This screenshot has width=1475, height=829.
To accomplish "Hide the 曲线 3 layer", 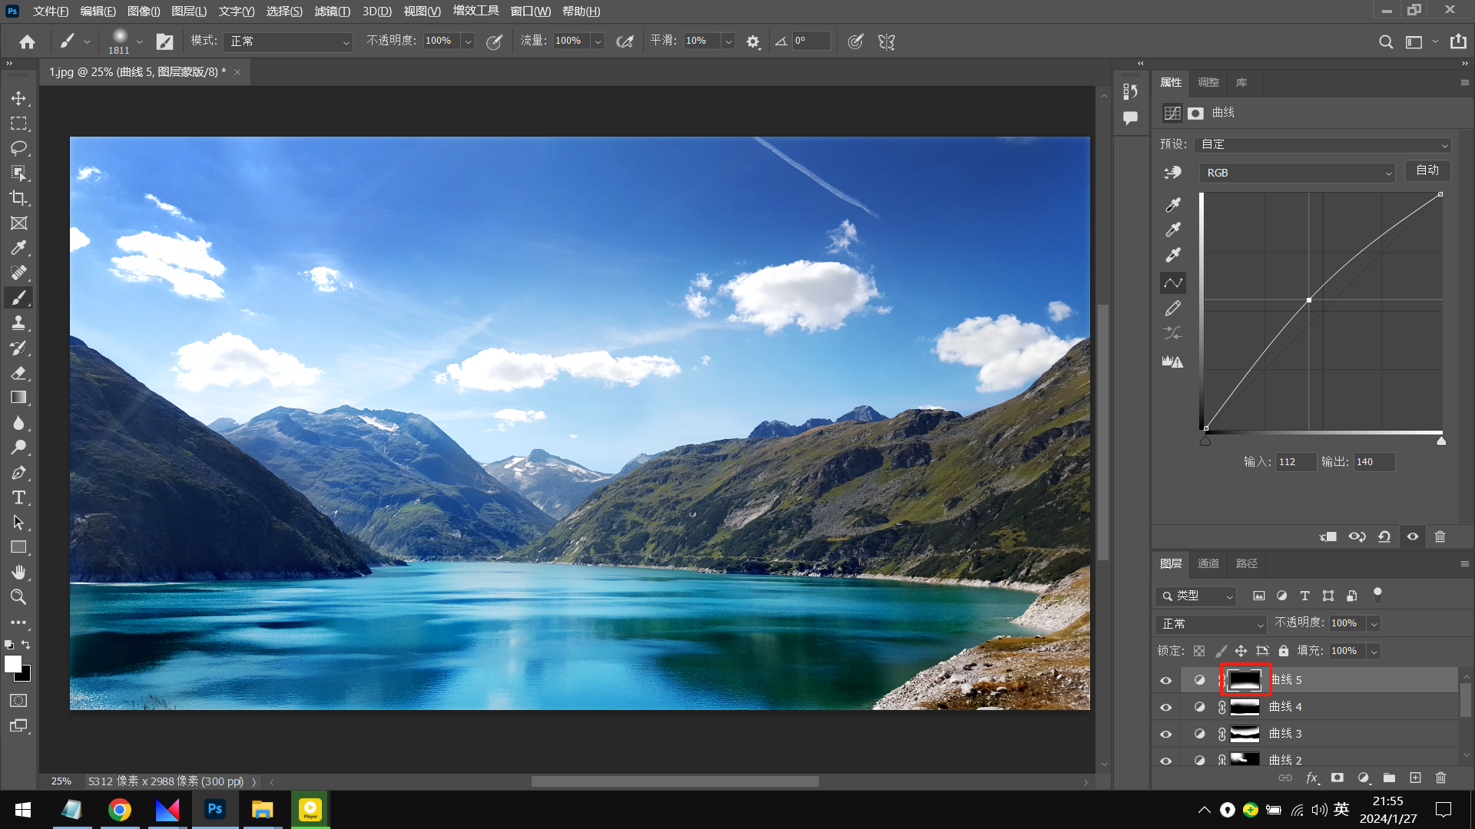I will click(1166, 734).
